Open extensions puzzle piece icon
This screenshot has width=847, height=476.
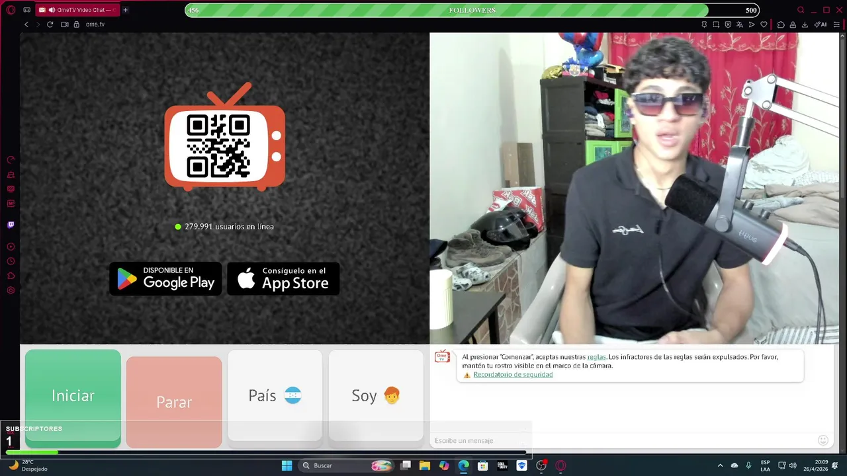pyautogui.click(x=781, y=24)
